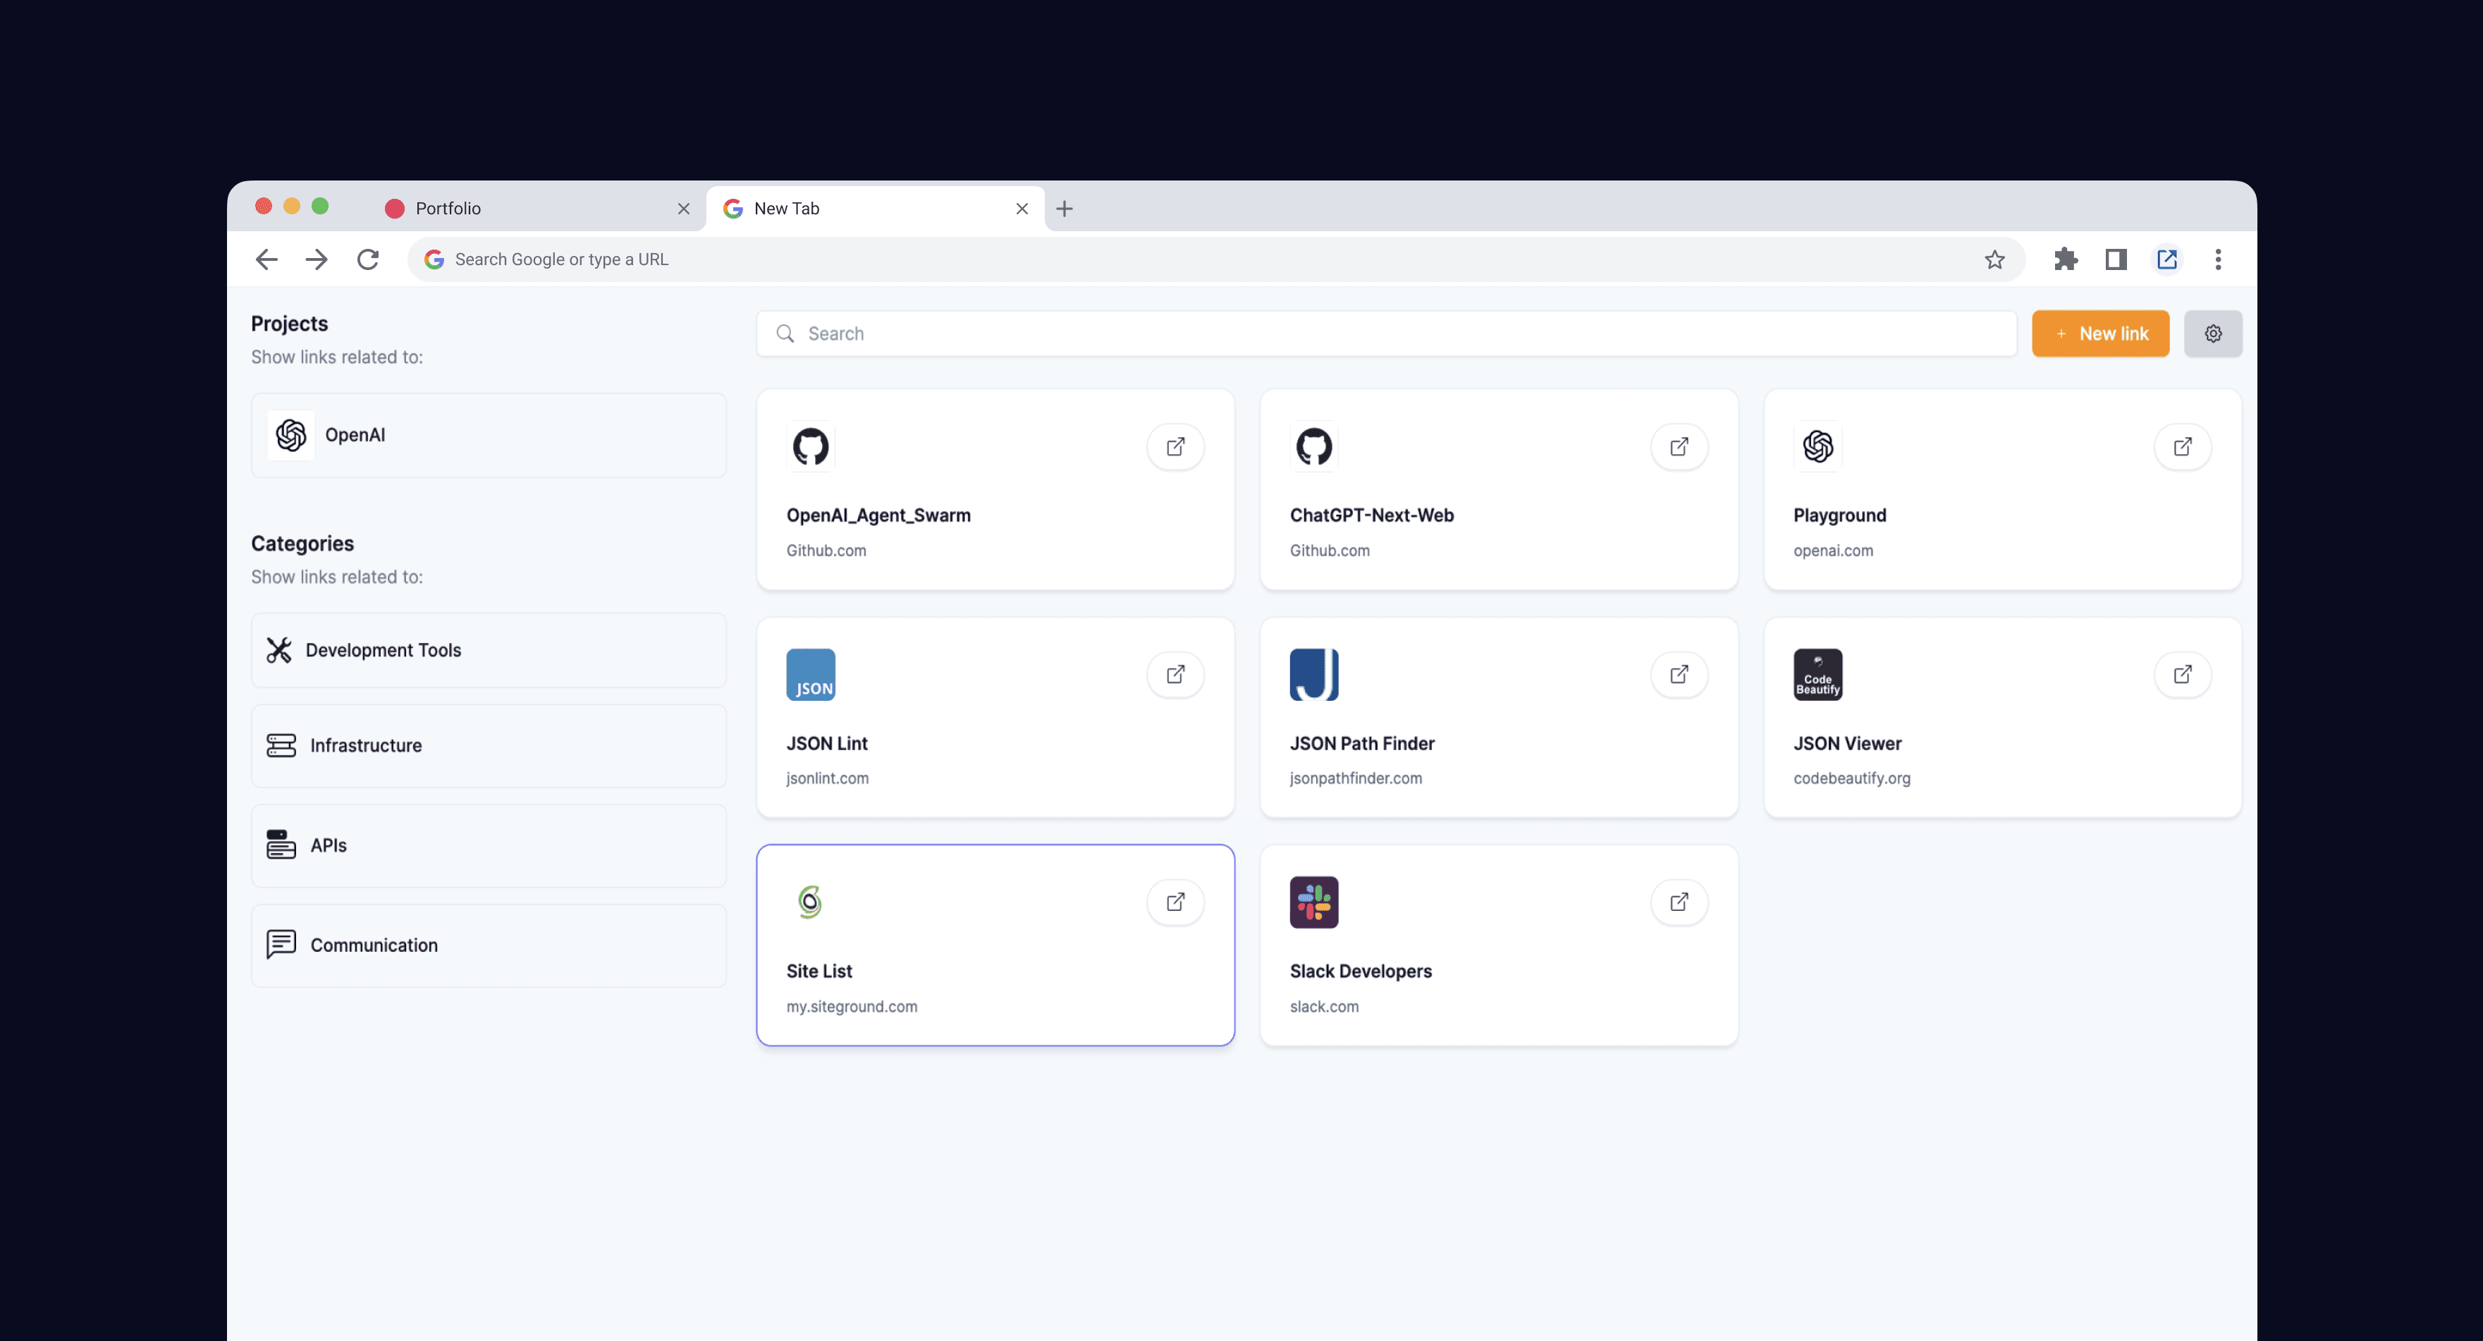Switch to the Portfolio tab
Viewport: 2483px width, 1341px height.
coord(447,207)
